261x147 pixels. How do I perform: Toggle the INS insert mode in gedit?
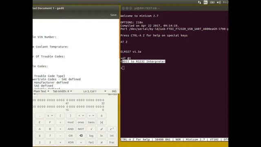point(114,91)
